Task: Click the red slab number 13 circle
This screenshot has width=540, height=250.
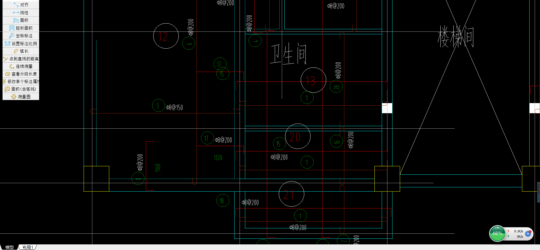Action: pos(313,80)
